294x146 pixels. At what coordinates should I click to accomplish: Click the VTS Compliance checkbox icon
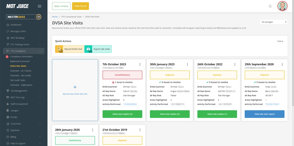click(x=8, y=51)
